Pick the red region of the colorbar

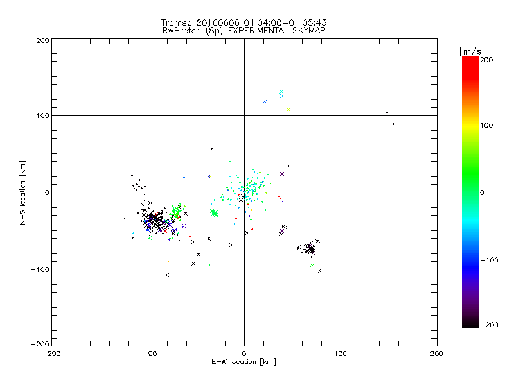click(x=470, y=67)
